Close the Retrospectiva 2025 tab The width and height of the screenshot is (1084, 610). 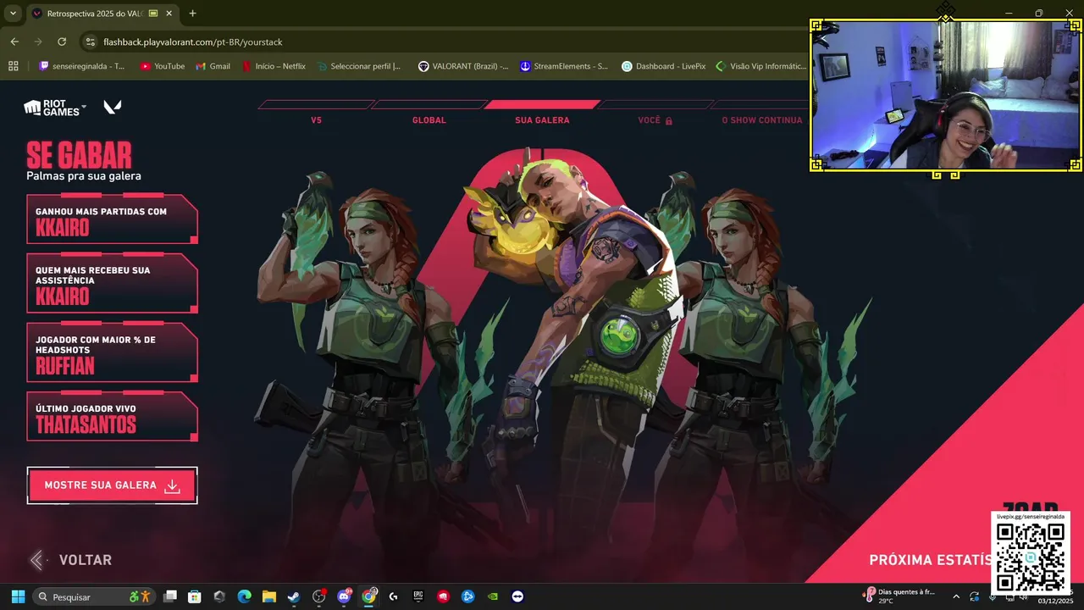pyautogui.click(x=169, y=14)
